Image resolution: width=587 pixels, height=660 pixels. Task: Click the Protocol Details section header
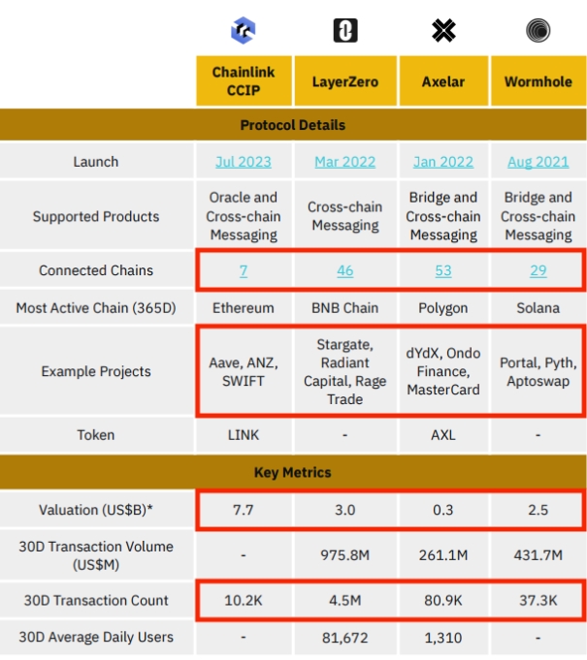[x=293, y=125]
